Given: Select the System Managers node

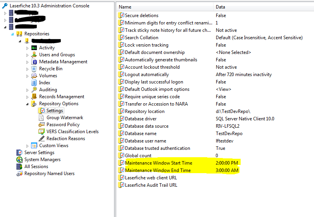Looking at the screenshot, I should (x=42, y=160).
